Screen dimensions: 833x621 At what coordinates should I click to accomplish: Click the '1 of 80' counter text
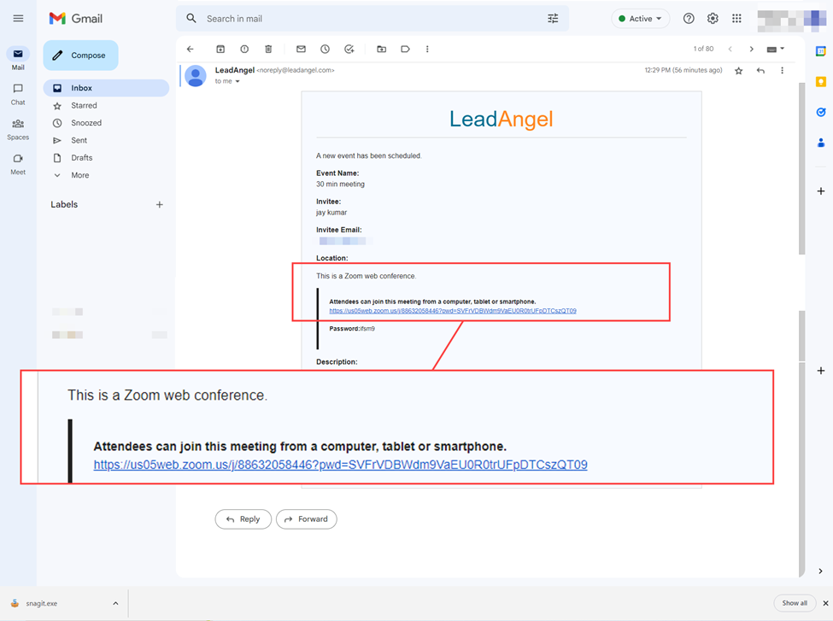(703, 49)
